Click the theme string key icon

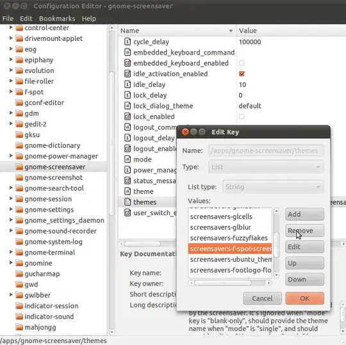pyautogui.click(x=128, y=191)
